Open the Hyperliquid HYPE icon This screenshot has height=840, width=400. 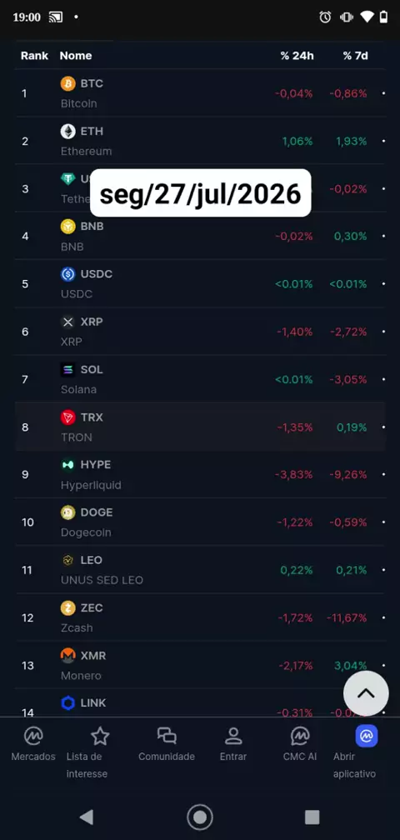[x=68, y=465]
